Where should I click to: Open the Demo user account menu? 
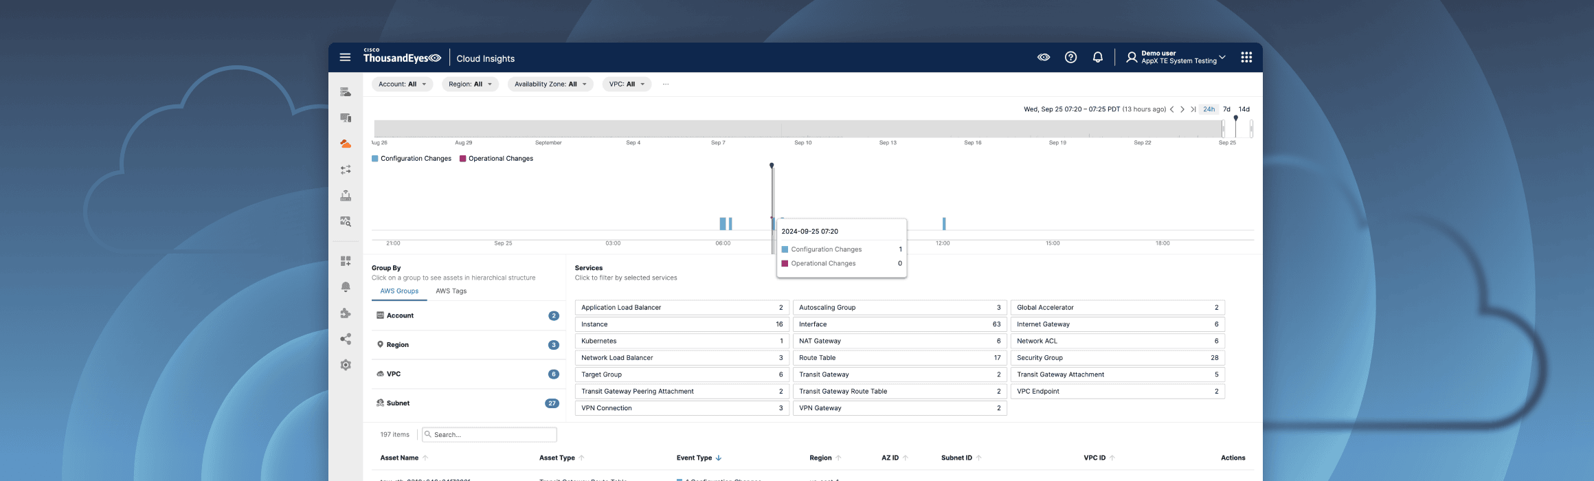(1176, 58)
